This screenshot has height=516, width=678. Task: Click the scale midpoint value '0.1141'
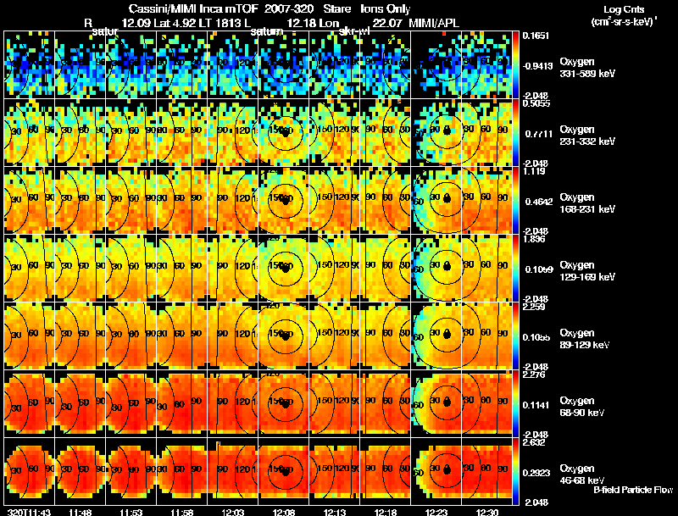pos(536,405)
